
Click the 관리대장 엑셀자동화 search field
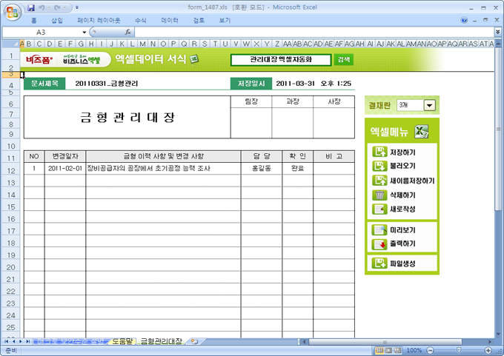281,60
